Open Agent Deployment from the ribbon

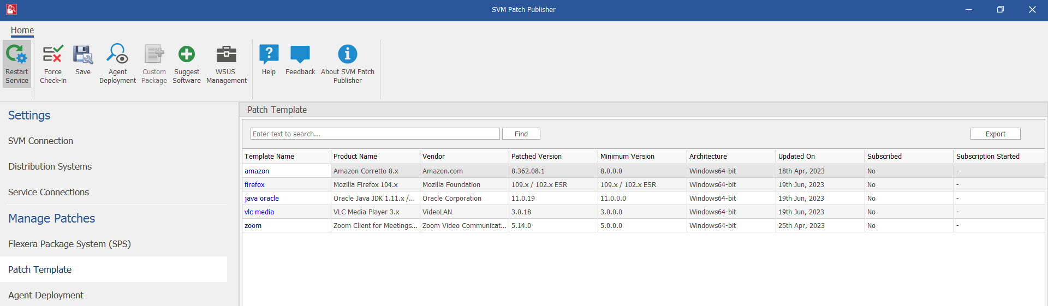[117, 55]
